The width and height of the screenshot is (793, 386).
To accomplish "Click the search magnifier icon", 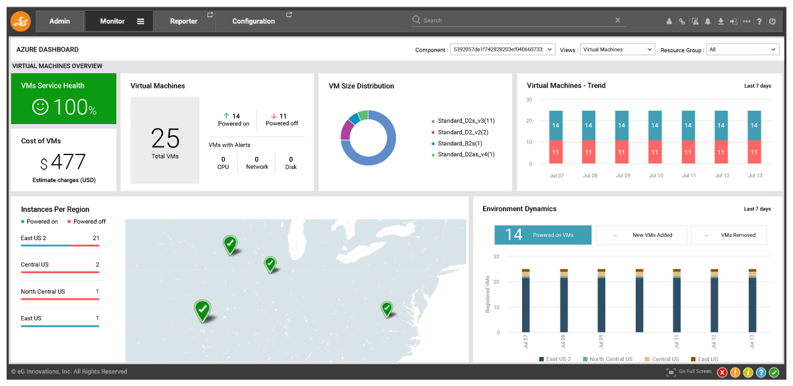I will pos(416,20).
